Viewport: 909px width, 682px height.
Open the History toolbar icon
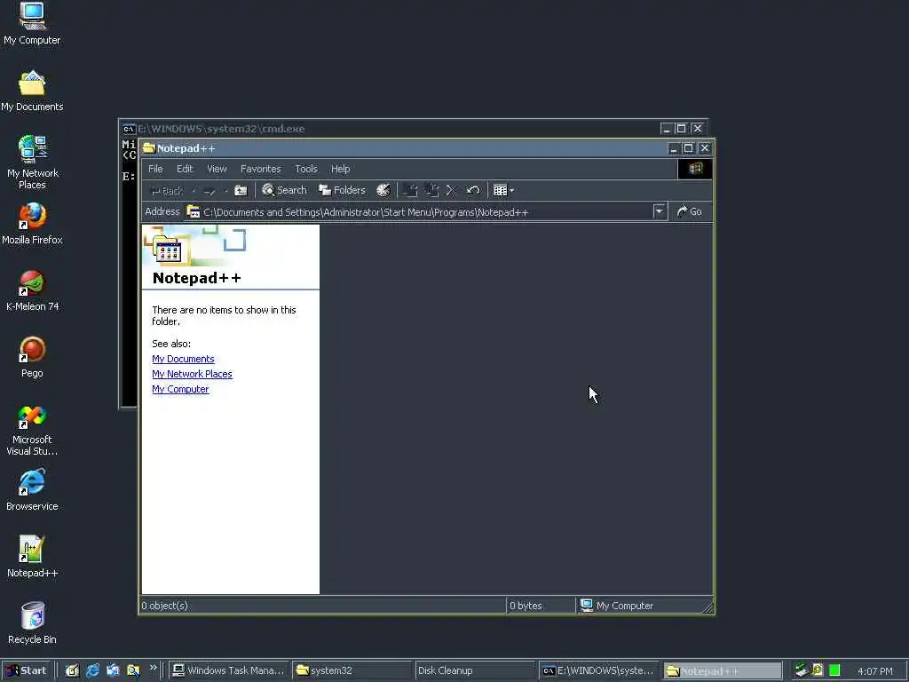383,190
